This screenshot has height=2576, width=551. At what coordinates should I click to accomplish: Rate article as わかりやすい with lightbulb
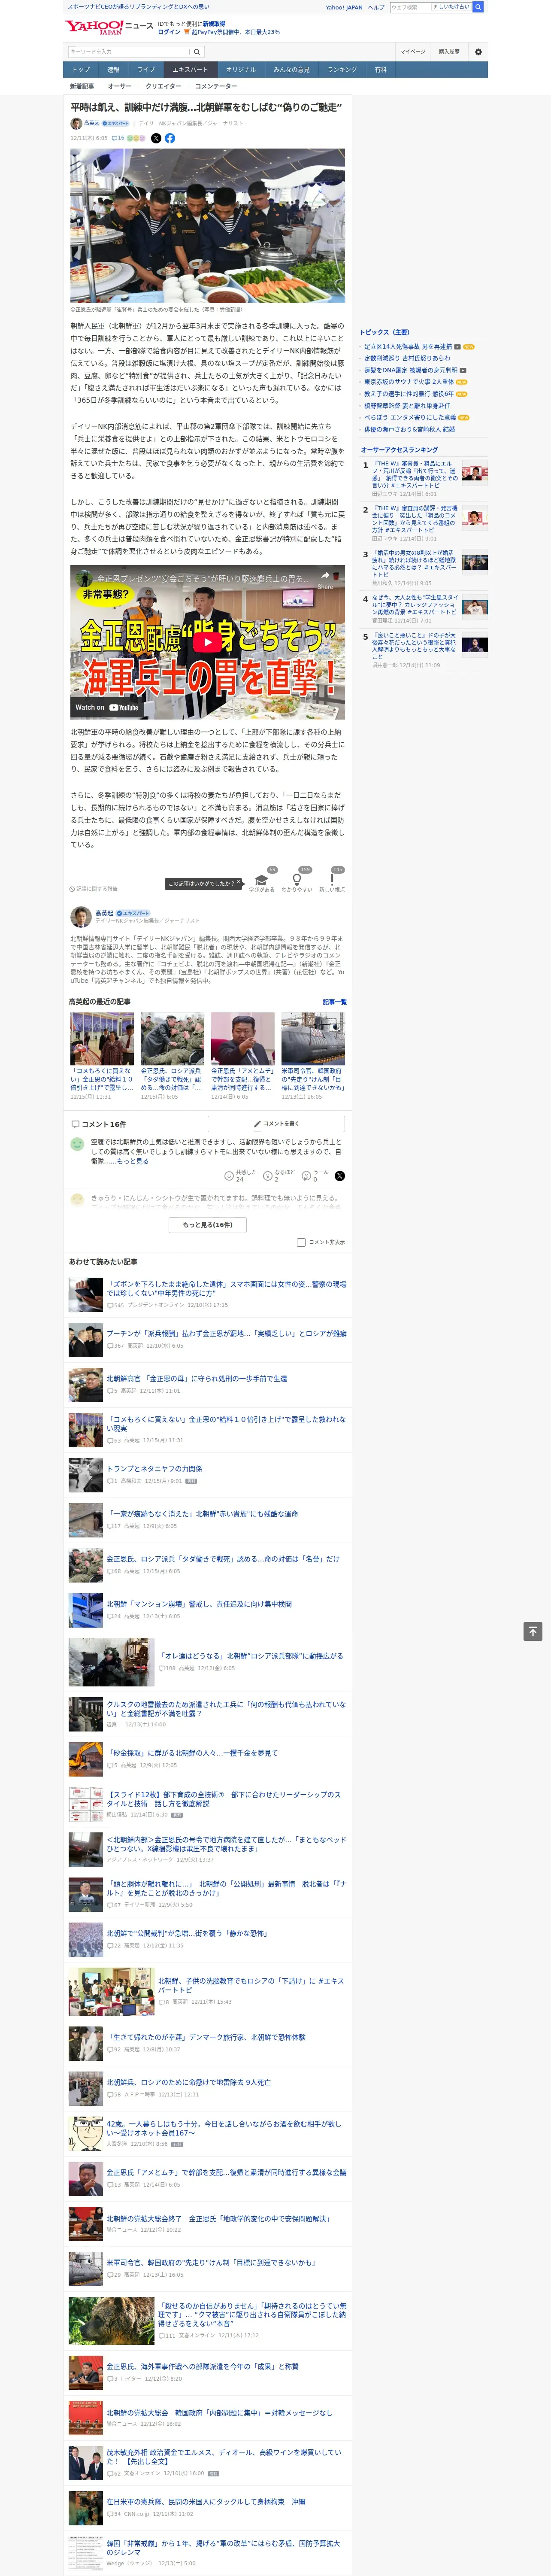pos(297,881)
